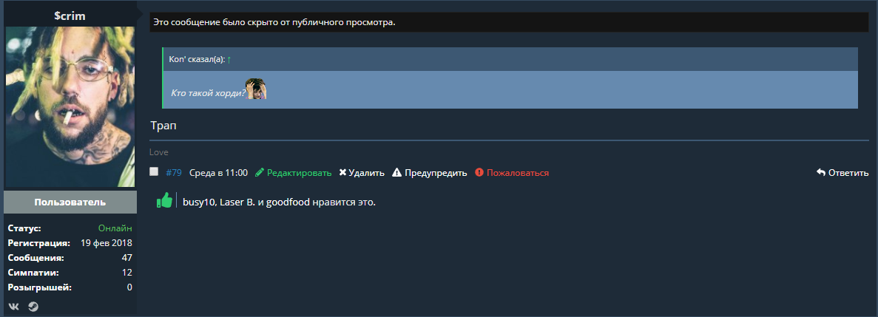Click the hidden-message notice bar
This screenshot has width=878, height=317.
pyautogui.click(x=509, y=23)
